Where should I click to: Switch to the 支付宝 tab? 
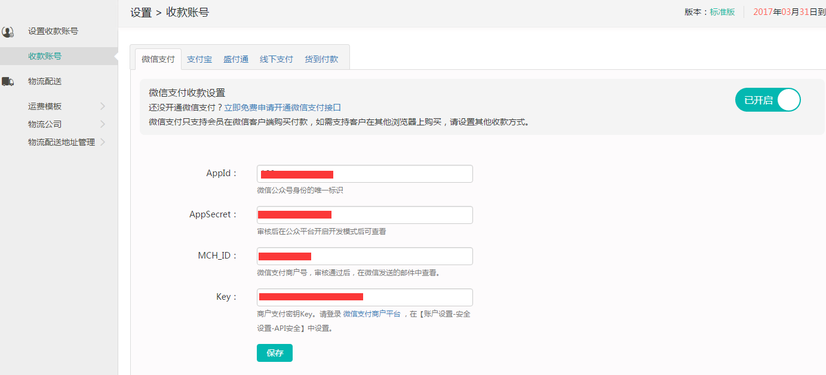pos(199,59)
